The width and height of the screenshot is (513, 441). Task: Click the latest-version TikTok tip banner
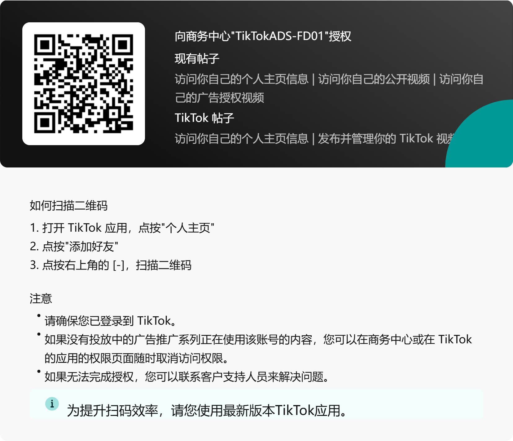[x=256, y=404]
